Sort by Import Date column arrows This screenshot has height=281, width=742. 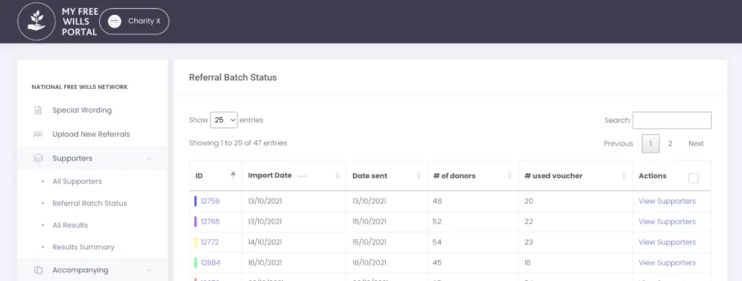point(337,175)
